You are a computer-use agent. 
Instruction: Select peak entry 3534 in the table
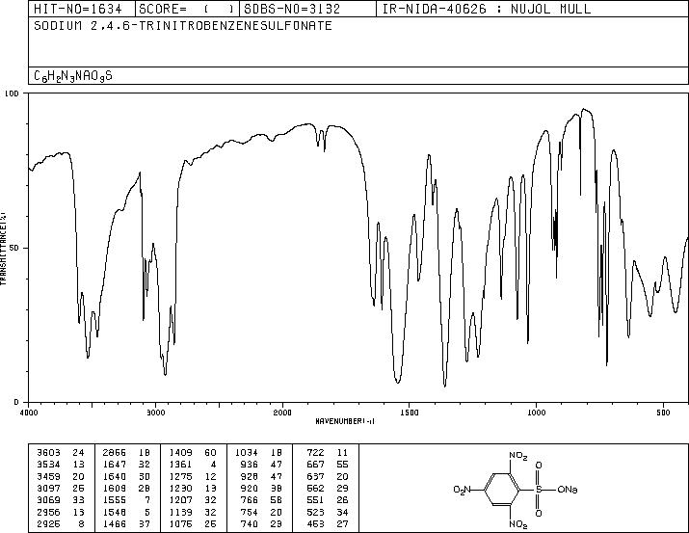coord(60,465)
